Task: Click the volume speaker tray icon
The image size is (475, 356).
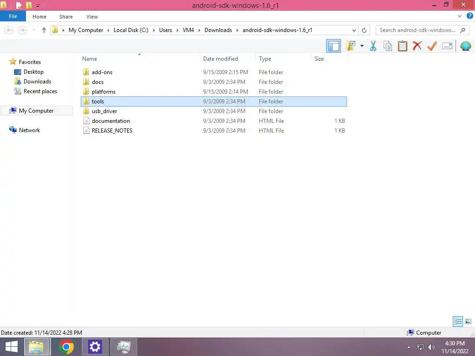Action: tap(431, 347)
